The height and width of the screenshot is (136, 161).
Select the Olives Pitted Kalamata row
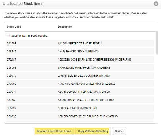point(80,92)
